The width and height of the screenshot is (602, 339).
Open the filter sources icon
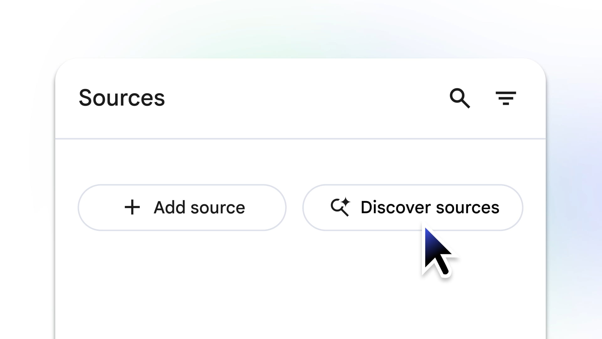(505, 98)
